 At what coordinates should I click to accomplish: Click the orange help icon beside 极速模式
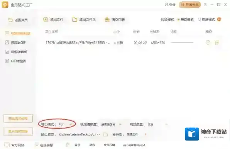point(219,19)
